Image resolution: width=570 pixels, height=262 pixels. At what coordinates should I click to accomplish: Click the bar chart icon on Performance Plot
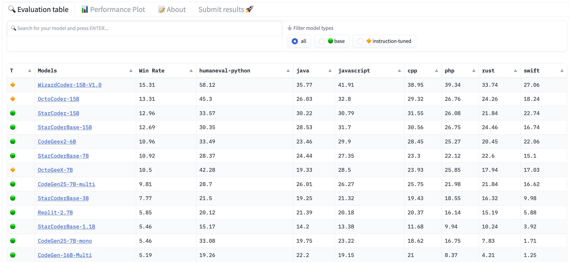tap(85, 9)
